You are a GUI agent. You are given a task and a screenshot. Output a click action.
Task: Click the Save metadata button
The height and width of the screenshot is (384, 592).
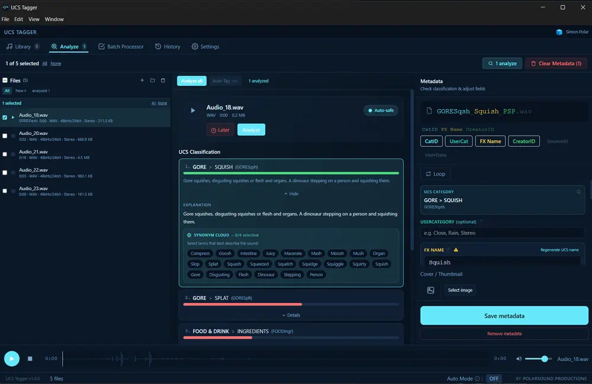504,316
